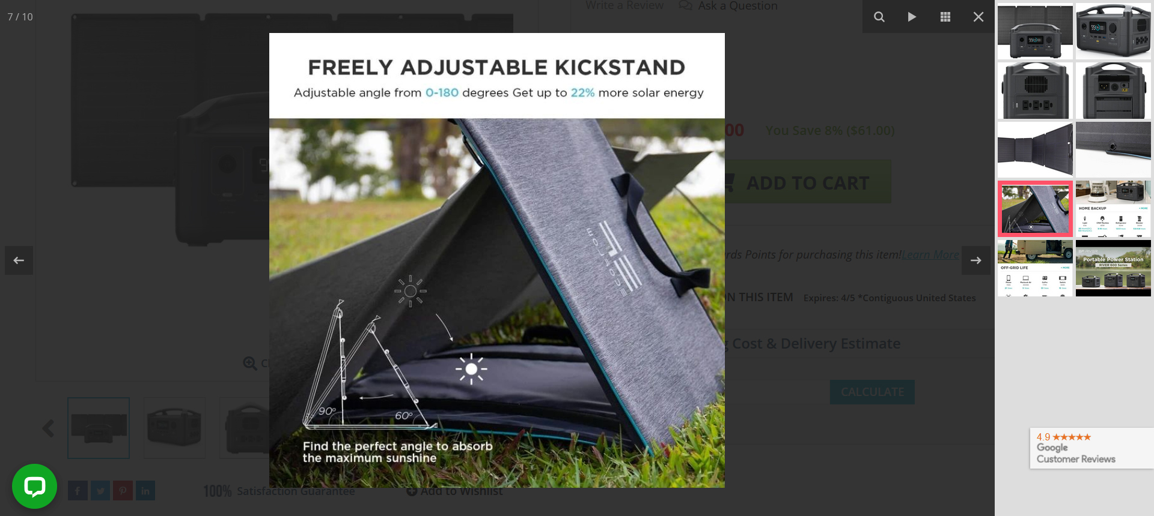Screen dimensions: 1154x516
Task: Open Google Customer Reviews badge
Action: [1091, 448]
